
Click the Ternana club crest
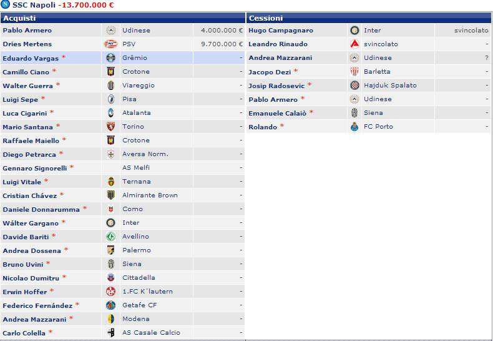[110, 182]
